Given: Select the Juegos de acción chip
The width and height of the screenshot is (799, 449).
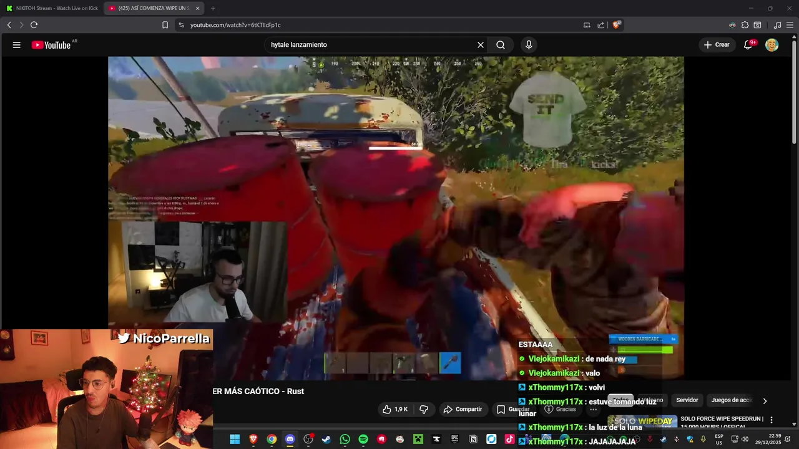Looking at the screenshot, I should 732,400.
